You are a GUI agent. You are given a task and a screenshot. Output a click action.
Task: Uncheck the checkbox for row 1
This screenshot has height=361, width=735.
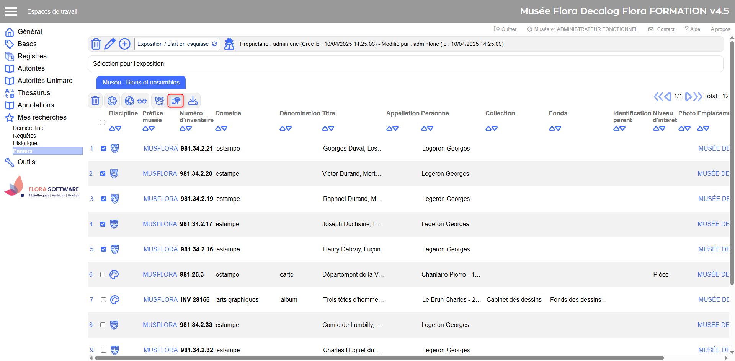(x=103, y=149)
